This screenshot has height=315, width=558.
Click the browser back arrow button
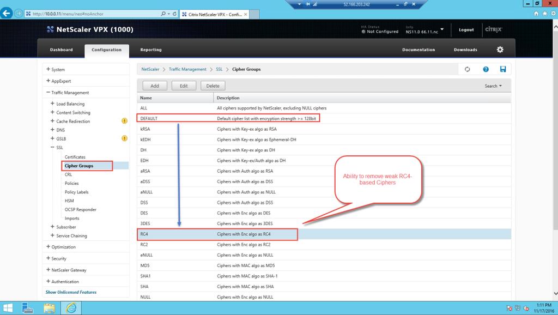(7, 14)
